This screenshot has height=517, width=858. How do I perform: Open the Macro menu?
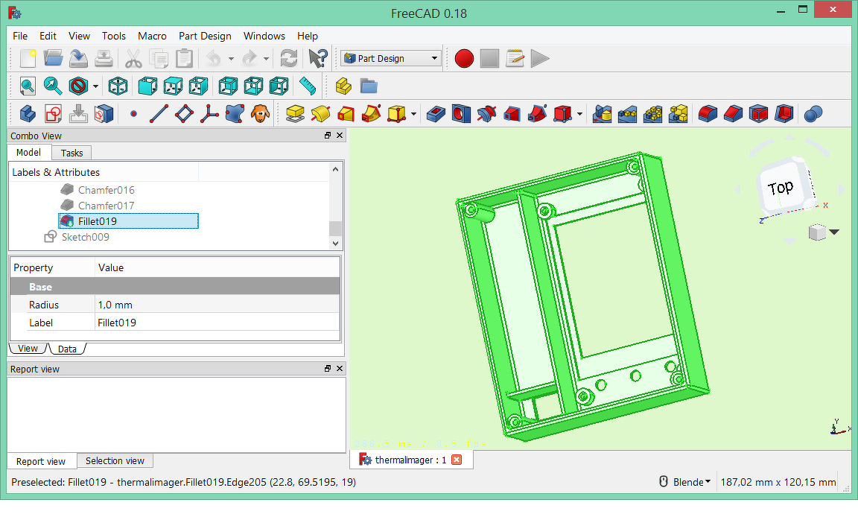[x=152, y=36]
